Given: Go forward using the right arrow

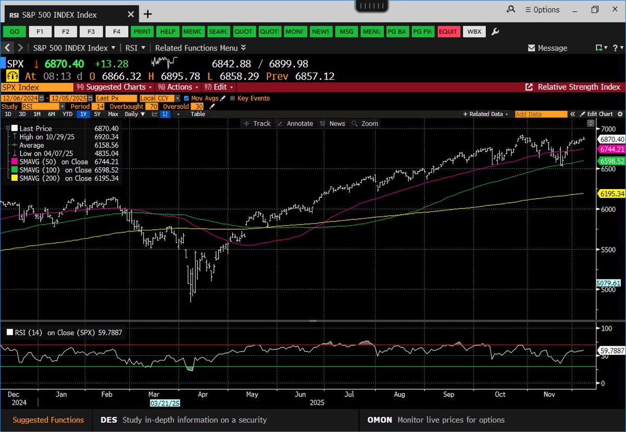Looking at the screenshot, I should coord(20,48).
